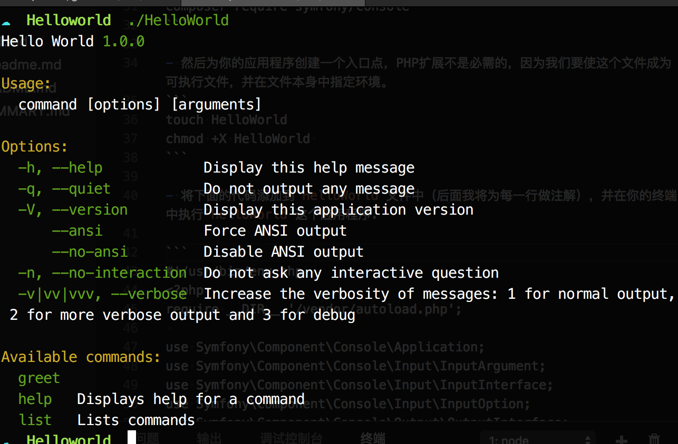Open the '1: node' terminal selector dropdown

[x=538, y=439]
